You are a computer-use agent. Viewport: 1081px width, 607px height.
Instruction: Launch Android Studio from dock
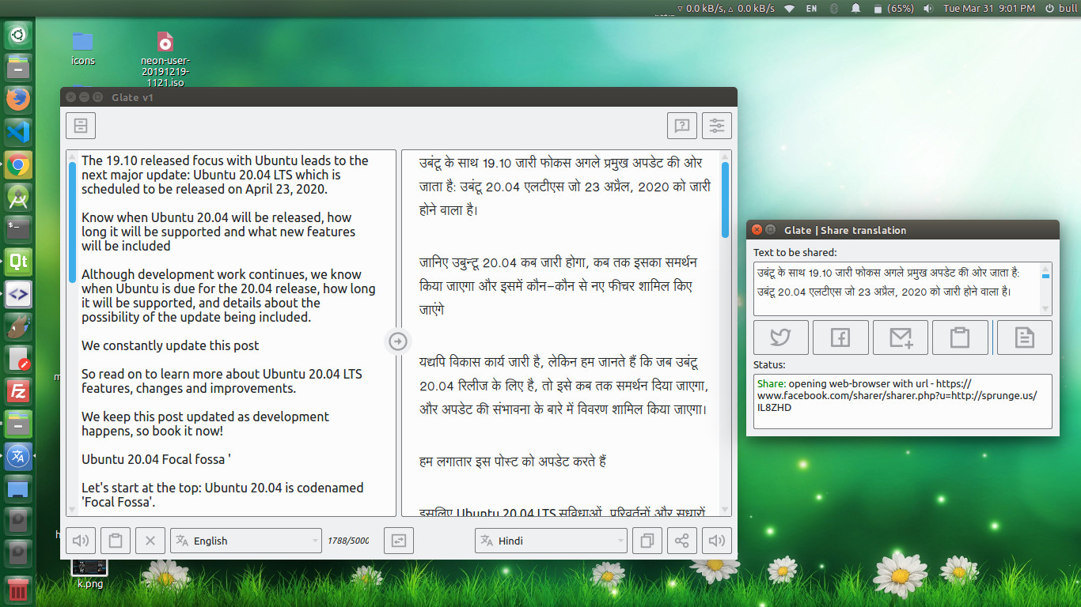18,197
